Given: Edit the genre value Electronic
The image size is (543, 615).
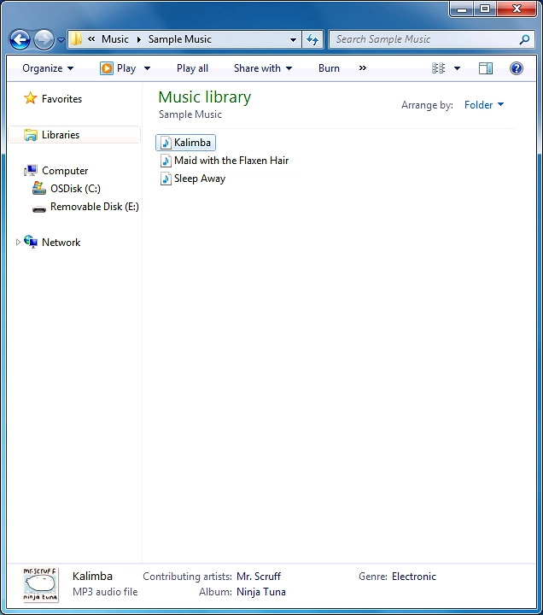Looking at the screenshot, I should (413, 577).
